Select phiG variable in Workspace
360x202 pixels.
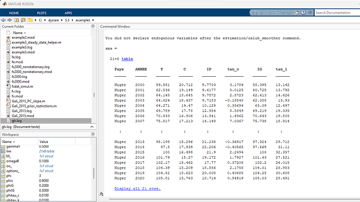pyautogui.click(x=10, y=185)
